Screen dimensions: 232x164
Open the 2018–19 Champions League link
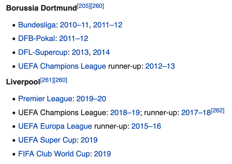coord(125,112)
